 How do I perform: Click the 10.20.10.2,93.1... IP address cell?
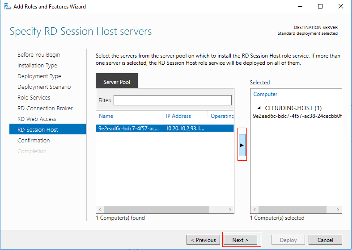click(185, 129)
